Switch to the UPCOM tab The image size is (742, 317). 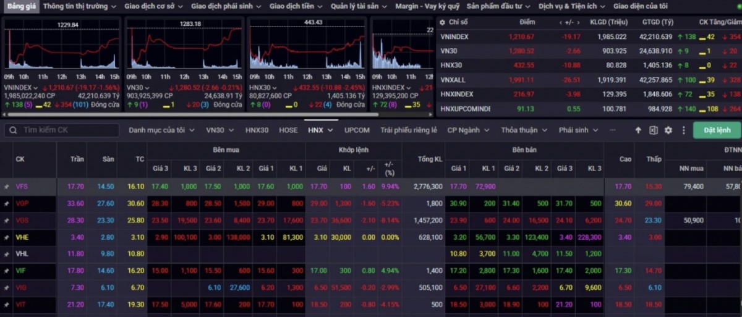[357, 130]
